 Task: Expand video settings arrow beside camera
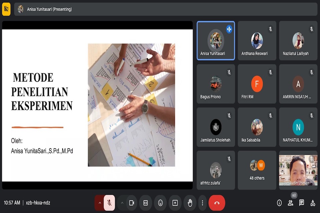(122, 203)
